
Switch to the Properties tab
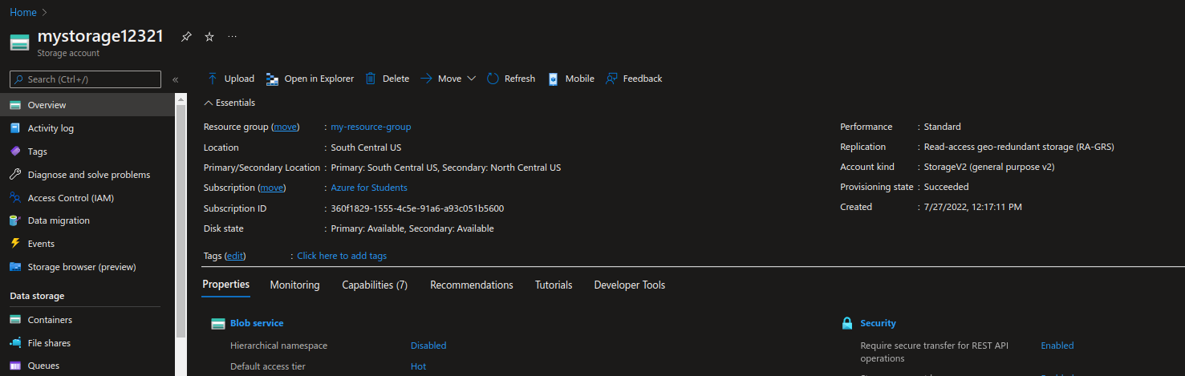[225, 285]
